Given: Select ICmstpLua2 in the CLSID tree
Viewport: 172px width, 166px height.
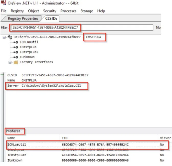Looking at the screenshot, I should (x=29, y=52).
